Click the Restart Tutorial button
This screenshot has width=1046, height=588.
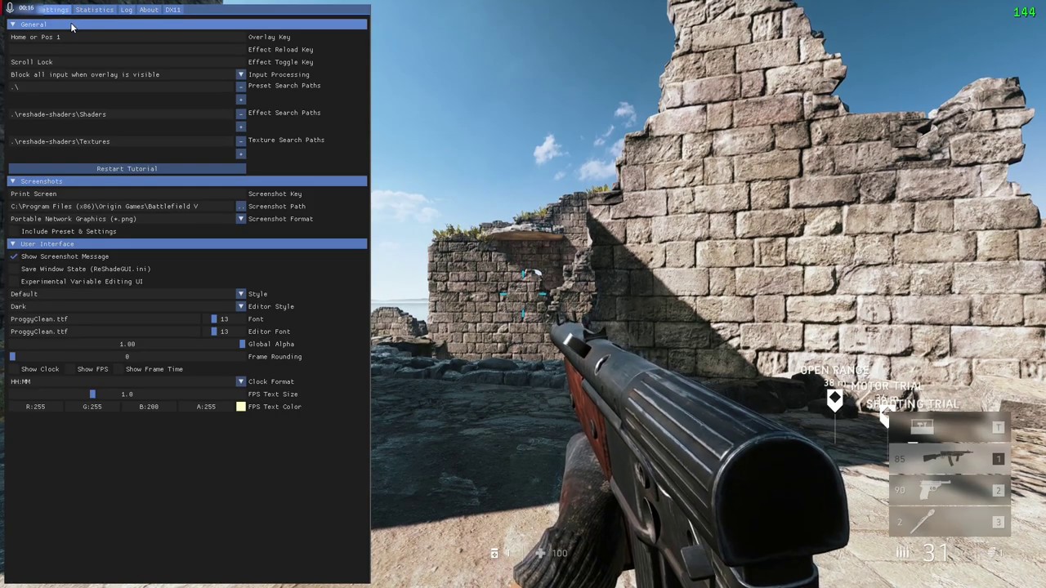coord(127,169)
